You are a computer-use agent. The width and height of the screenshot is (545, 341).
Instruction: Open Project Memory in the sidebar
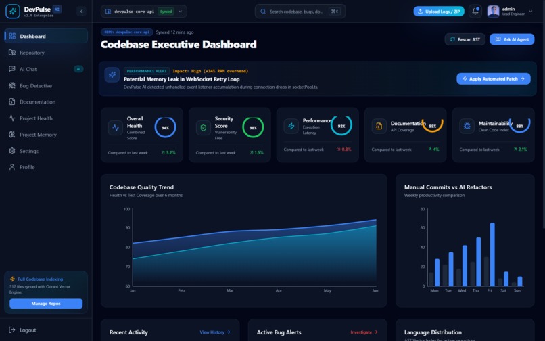[46, 135]
